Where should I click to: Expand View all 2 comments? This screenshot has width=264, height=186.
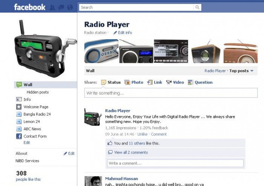[x=131, y=152]
